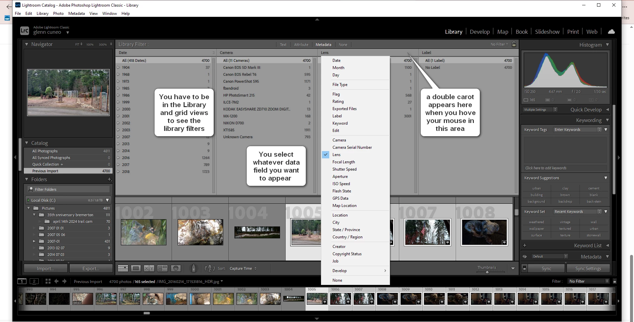This screenshot has height=322, width=634.
Task: Switch to Loupe view in the toolbar
Action: 136,268
